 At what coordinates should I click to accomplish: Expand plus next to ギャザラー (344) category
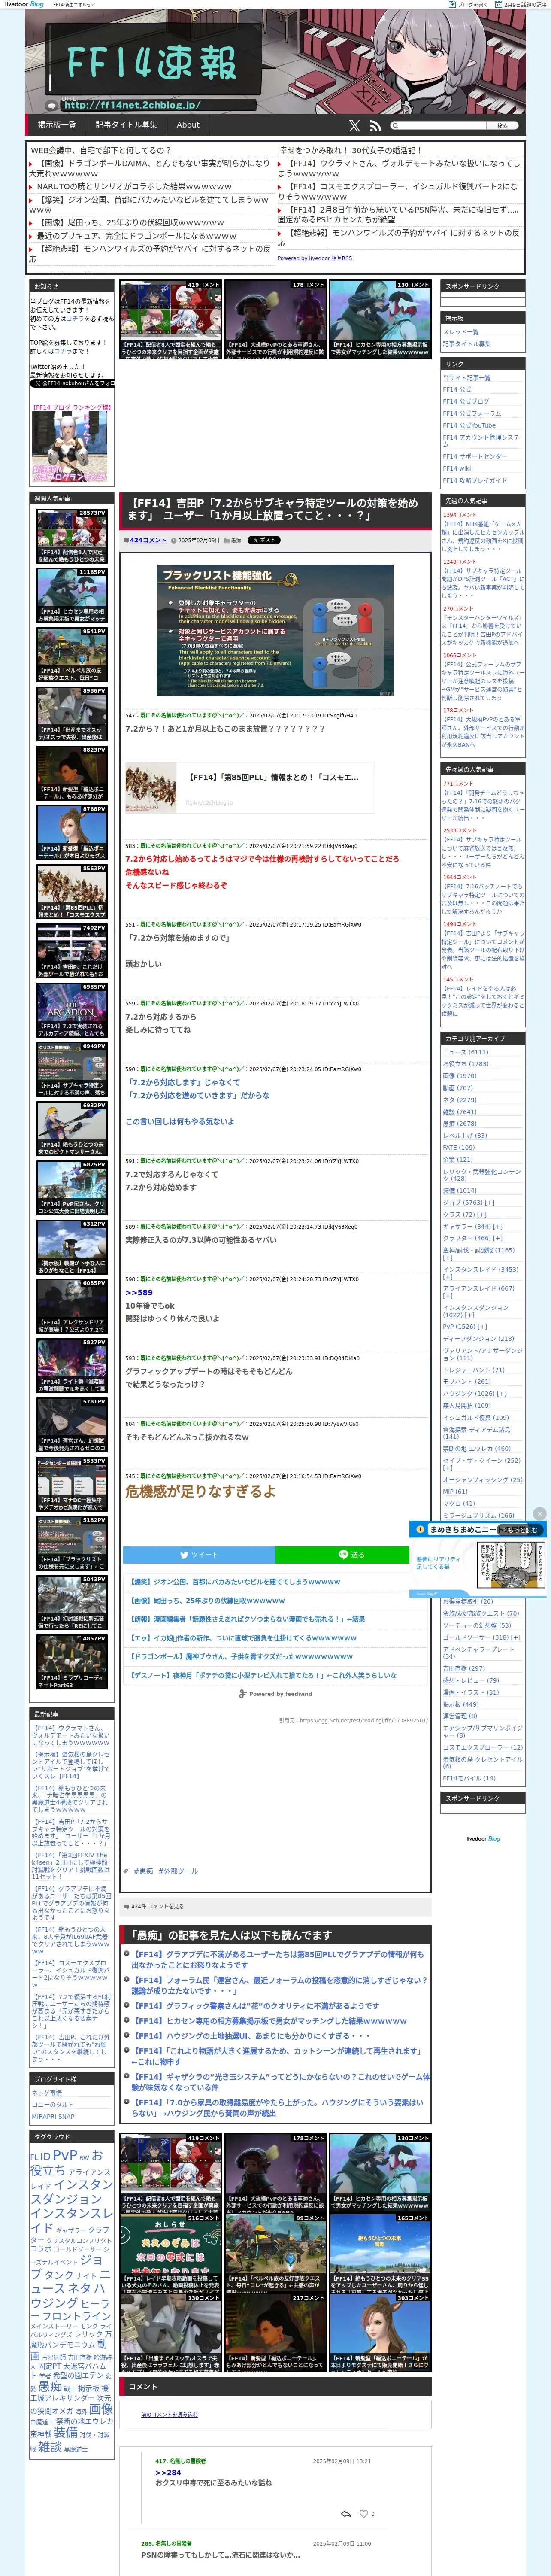pos(498,1226)
